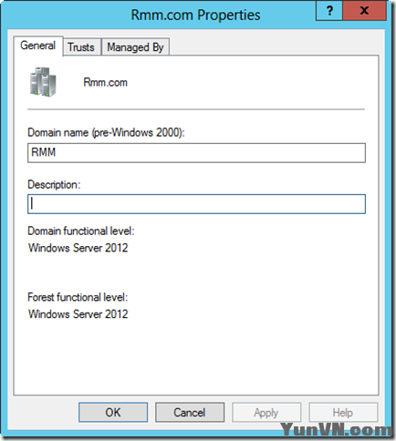
Task: Click the Help button
Action: point(343,413)
